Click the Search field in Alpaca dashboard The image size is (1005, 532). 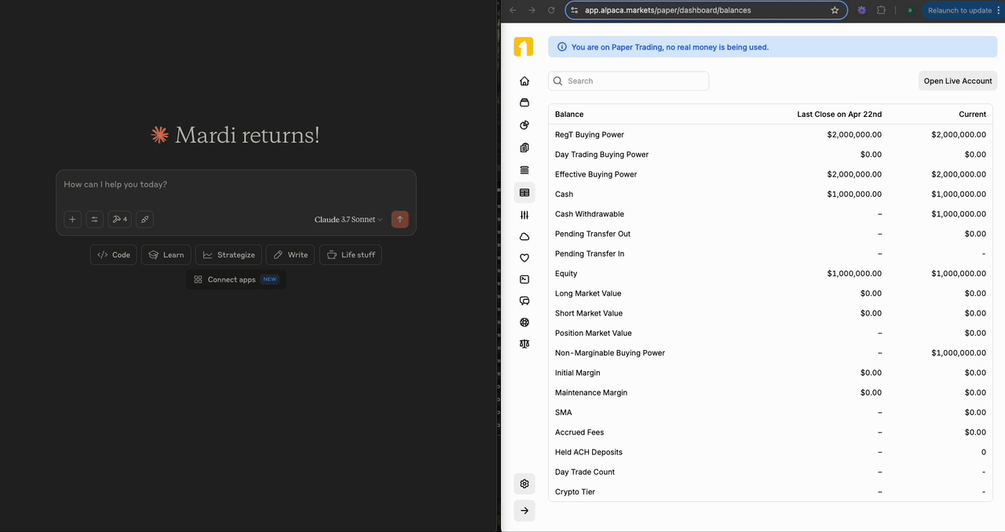tap(628, 80)
